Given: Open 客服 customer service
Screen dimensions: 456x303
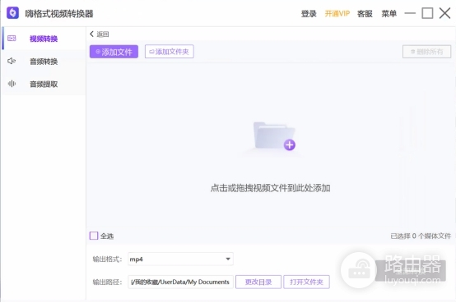Looking at the screenshot, I should pyautogui.click(x=365, y=14).
